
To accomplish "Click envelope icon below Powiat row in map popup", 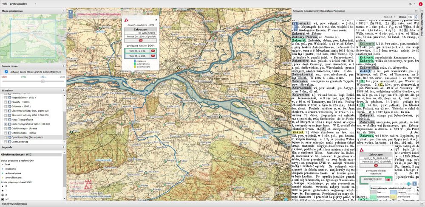I will [x=141, y=40].
